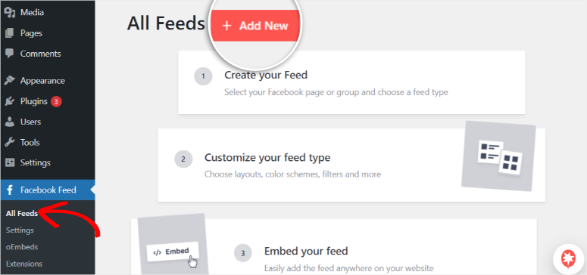Open the red star help button

coord(569,258)
